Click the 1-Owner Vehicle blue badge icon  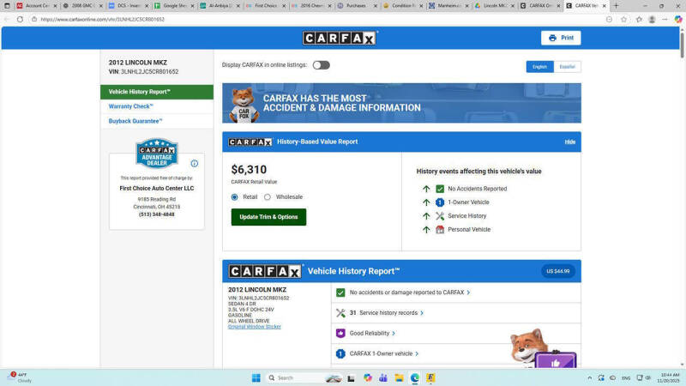coord(440,202)
